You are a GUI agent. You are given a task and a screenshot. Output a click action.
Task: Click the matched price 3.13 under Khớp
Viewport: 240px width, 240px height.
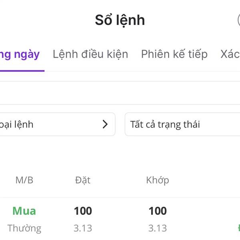(158, 228)
